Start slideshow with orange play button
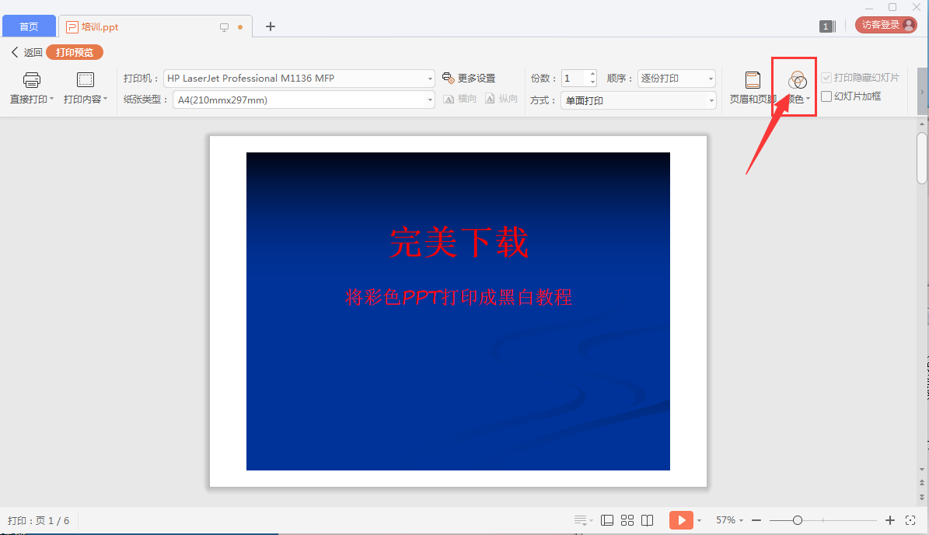Image resolution: width=929 pixels, height=535 pixels. click(680, 520)
